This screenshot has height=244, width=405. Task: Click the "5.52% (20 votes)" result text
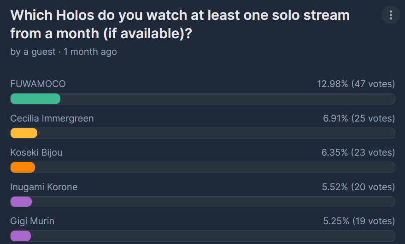click(x=358, y=187)
